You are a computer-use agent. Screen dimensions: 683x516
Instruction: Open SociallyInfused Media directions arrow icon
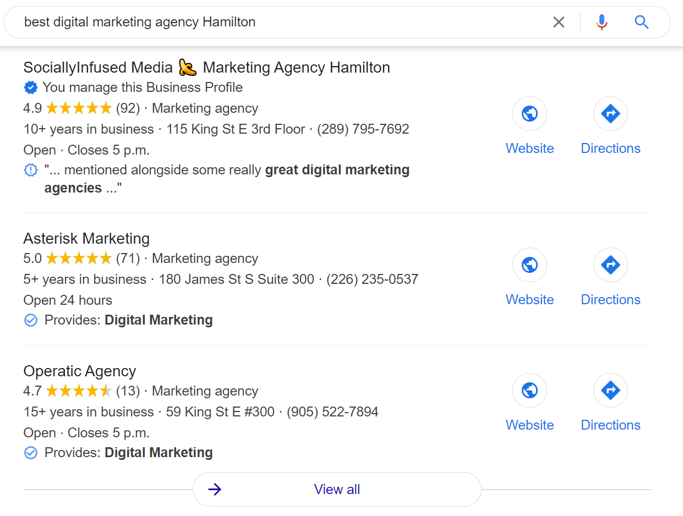(610, 114)
